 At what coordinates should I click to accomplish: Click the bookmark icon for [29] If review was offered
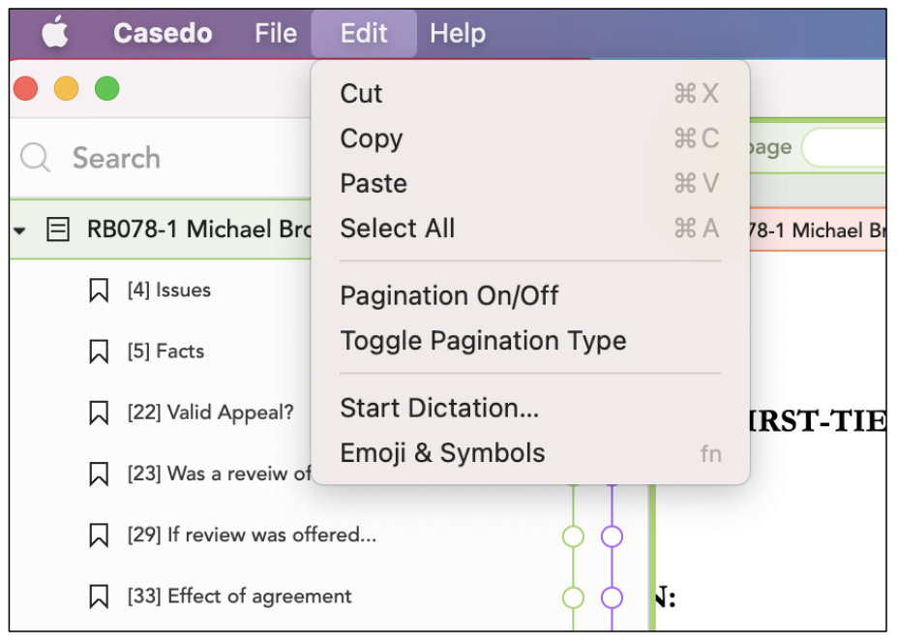[99, 536]
